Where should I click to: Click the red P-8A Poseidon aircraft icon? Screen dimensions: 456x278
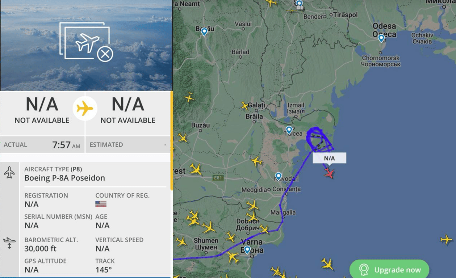click(329, 173)
